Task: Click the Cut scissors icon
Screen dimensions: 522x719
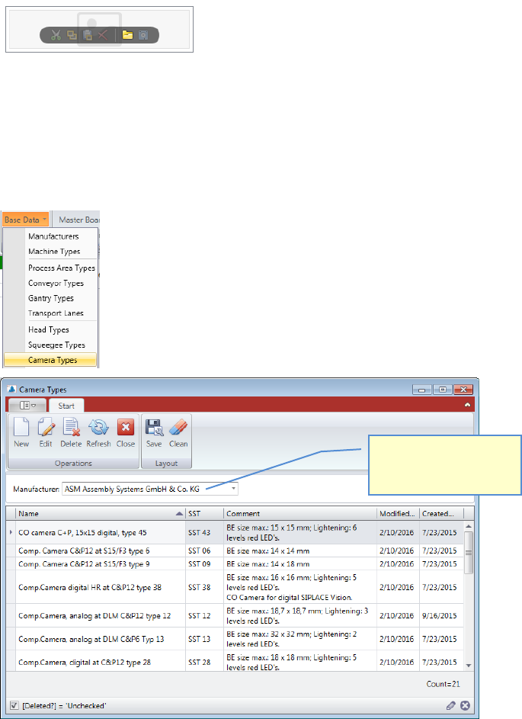Action: click(x=56, y=35)
